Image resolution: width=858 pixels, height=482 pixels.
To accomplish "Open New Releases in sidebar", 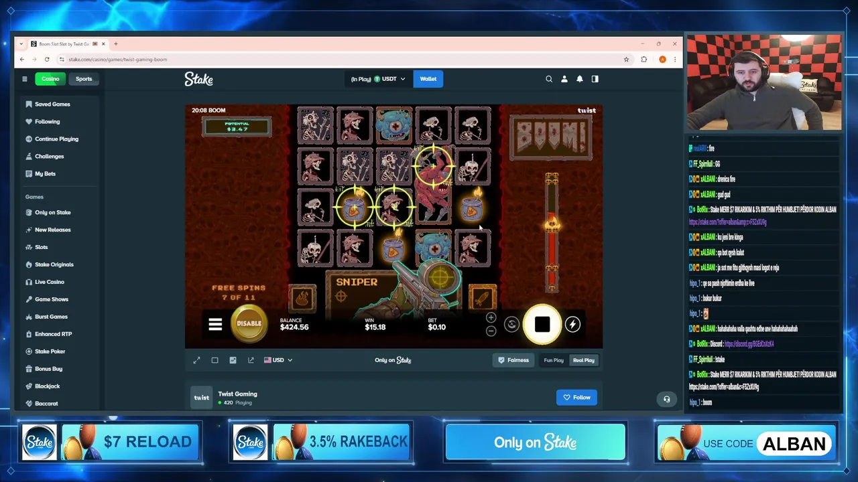I will tap(52, 230).
